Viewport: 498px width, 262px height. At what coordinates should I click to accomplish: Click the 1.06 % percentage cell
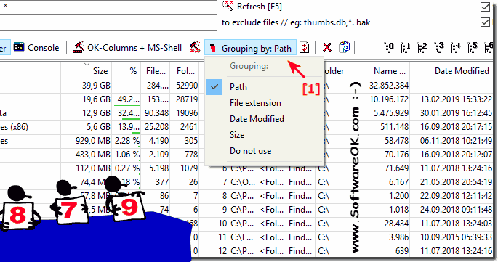pyautogui.click(x=127, y=155)
